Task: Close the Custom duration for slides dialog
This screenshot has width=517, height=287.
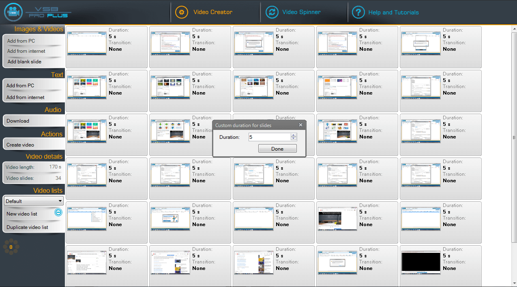Action: click(300, 125)
